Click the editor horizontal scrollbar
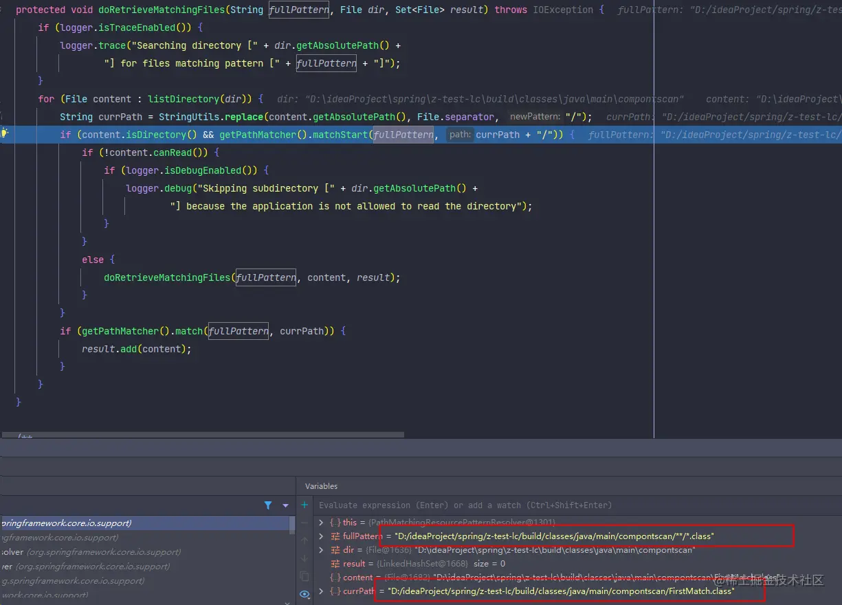The image size is (842, 605). coord(203,435)
